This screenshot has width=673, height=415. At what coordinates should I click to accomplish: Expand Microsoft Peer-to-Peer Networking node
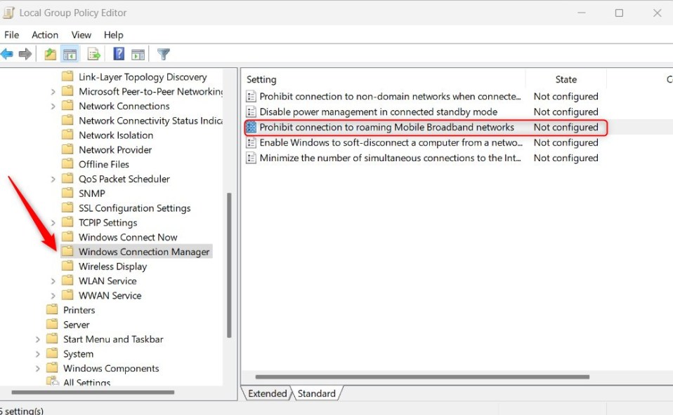[53, 92]
